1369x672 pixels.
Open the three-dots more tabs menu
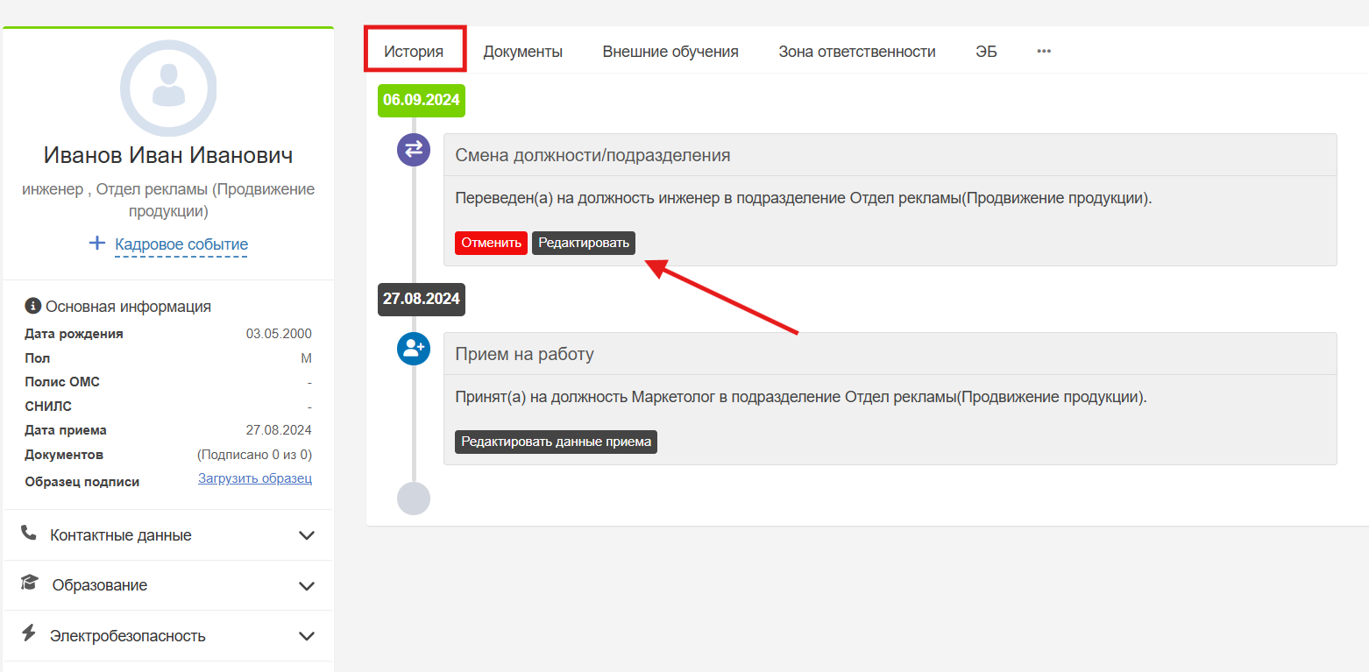(x=1044, y=51)
